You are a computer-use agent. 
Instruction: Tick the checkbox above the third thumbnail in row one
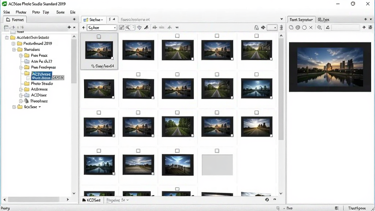(x=177, y=36)
